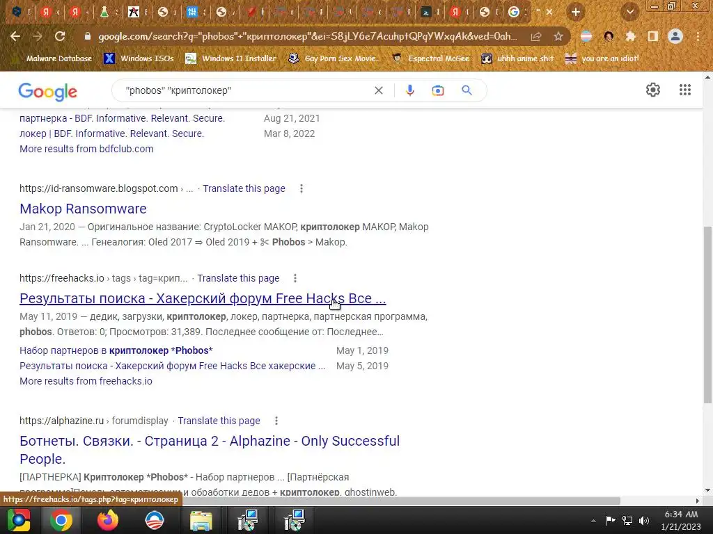Open the Google apps grid
Viewport: 713px width, 534px height.
(x=685, y=90)
